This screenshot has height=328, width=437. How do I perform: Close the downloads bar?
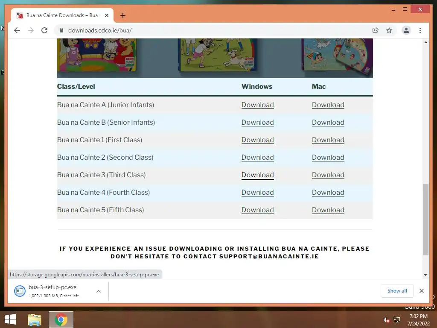coord(421,291)
